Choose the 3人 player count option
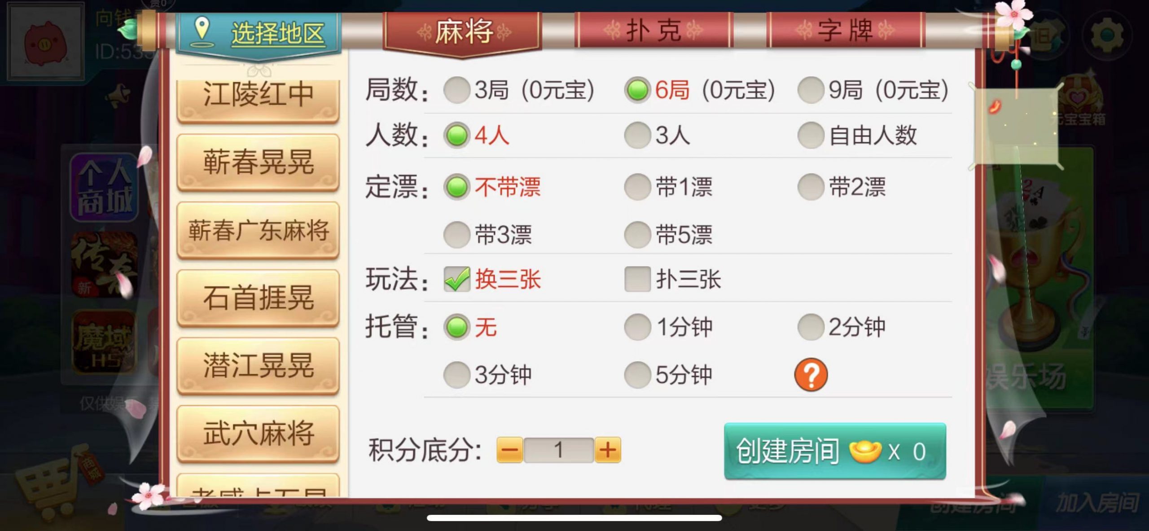This screenshot has height=531, width=1149. (637, 135)
